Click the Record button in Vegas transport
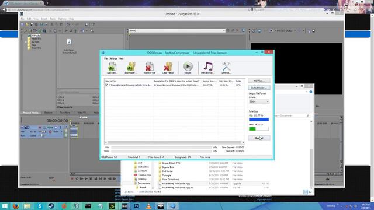This screenshot has height=210, width=374. click(72, 179)
